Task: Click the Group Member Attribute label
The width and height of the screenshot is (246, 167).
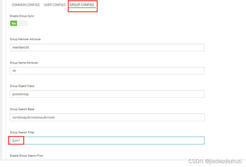Action: 25,39
